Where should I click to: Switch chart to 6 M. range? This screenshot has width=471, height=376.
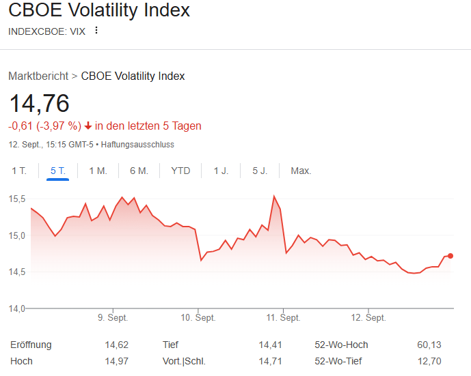[x=139, y=171]
